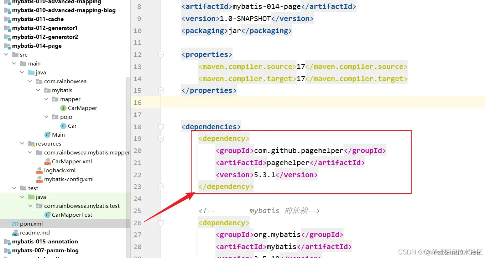This screenshot has height=258, width=485.
Task: Select Main in the project tree
Action: coord(58,135)
